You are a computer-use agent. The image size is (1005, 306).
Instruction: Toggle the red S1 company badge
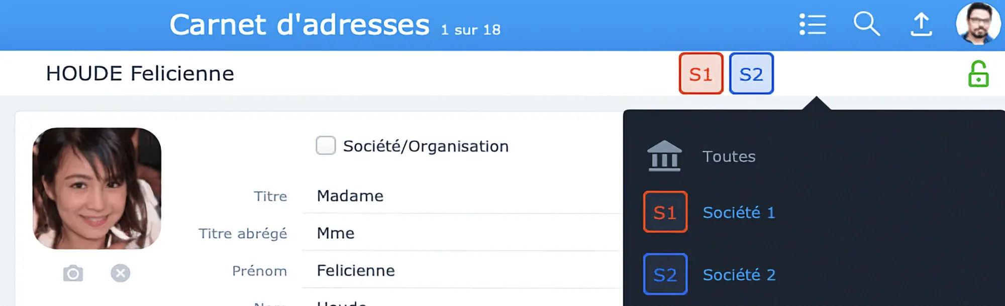700,74
